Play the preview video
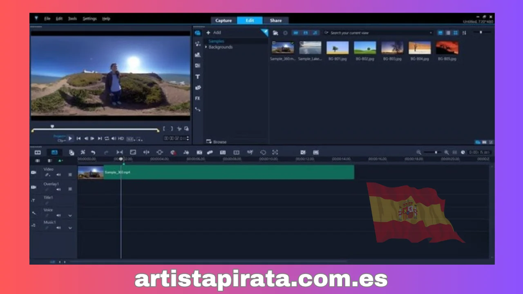Screen dimensions: 523x294 (70, 138)
